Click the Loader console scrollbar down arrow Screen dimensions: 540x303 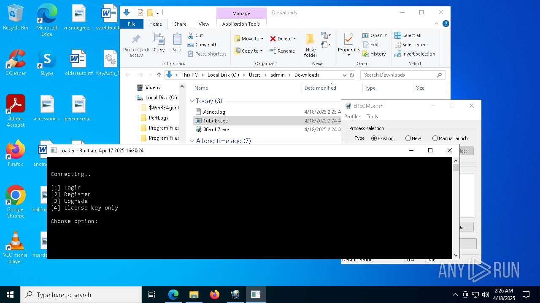coord(456,255)
